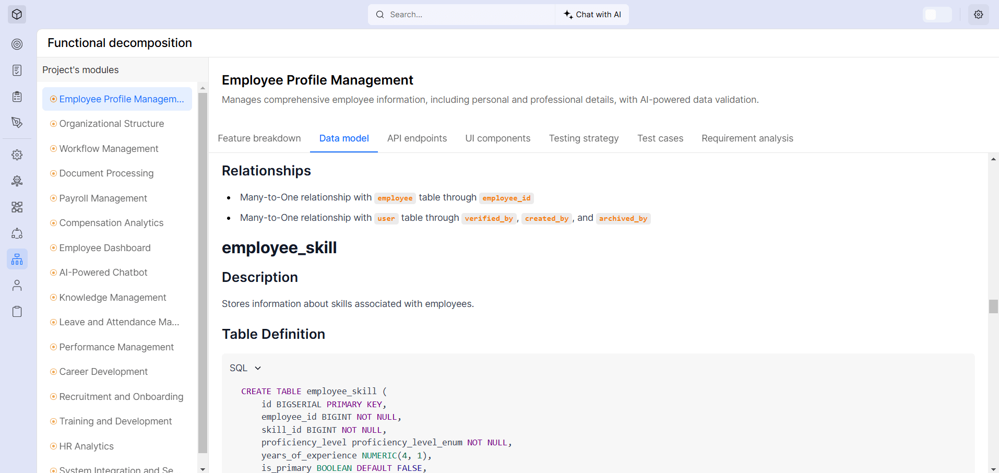Click content pane scroll-up arrow

point(993,159)
